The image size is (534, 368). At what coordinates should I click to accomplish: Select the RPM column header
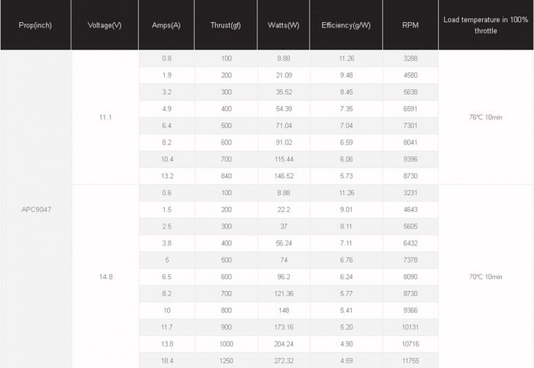(410, 25)
